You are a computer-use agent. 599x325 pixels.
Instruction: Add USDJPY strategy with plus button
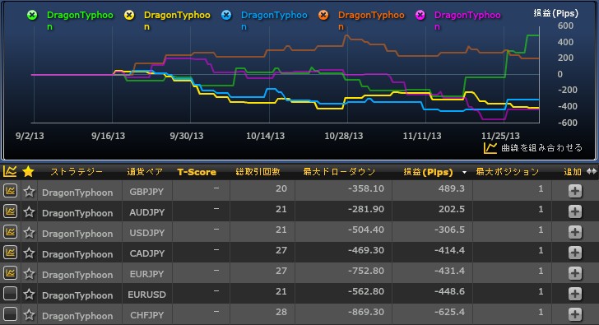[575, 232]
